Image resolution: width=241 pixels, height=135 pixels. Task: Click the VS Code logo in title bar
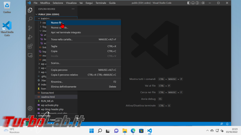pos(29,3)
